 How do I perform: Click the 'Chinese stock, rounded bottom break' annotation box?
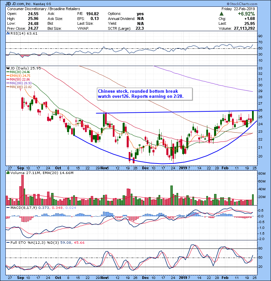(x=145, y=94)
